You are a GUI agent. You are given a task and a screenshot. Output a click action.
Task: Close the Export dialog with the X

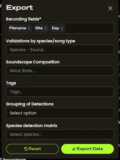pos(110,8)
